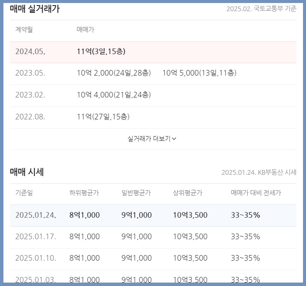The height and width of the screenshot is (286, 306).
Task: Select the 2025.01.10. date row
Action: point(153,259)
